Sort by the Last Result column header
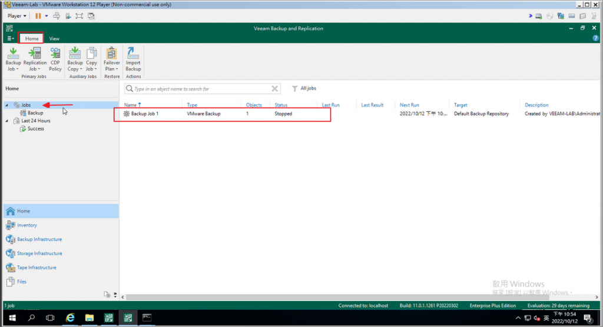603x327 pixels. (x=372, y=105)
